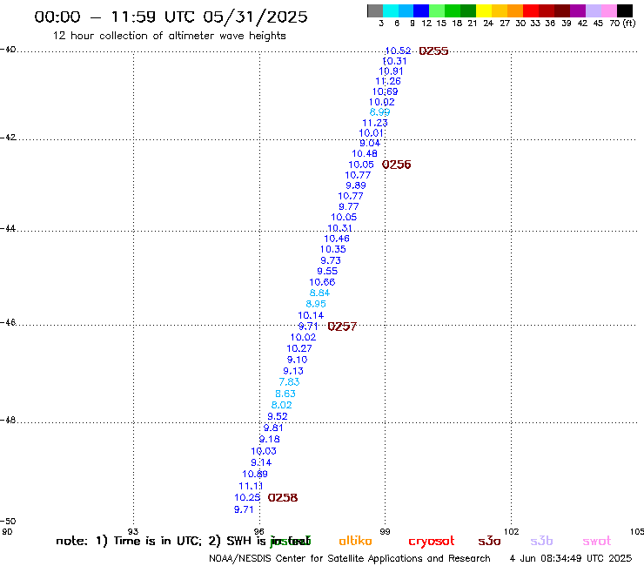Click the swot satellite legend label
This screenshot has width=644, height=566.
[x=597, y=541]
